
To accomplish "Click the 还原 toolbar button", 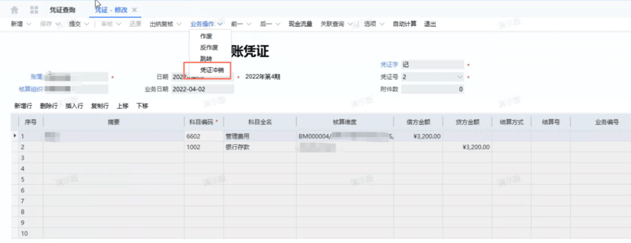I will pyautogui.click(x=135, y=24).
